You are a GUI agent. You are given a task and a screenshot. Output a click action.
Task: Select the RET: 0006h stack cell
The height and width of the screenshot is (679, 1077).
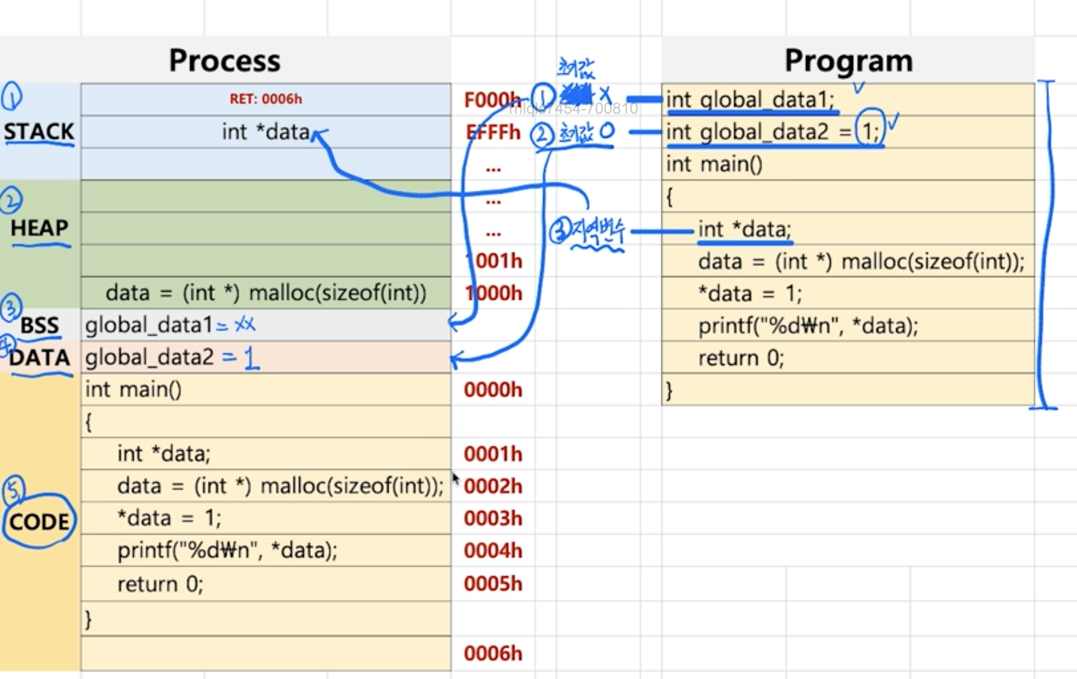[265, 99]
